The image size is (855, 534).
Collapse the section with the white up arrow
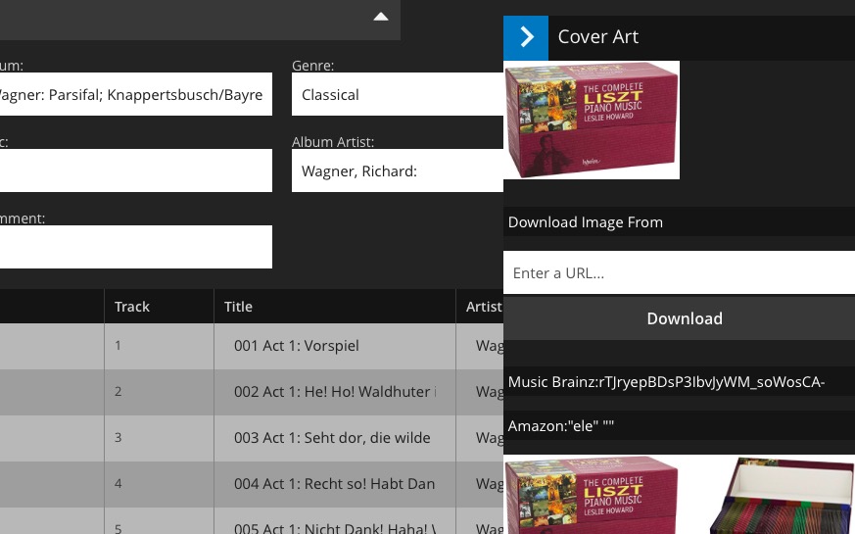click(x=381, y=17)
